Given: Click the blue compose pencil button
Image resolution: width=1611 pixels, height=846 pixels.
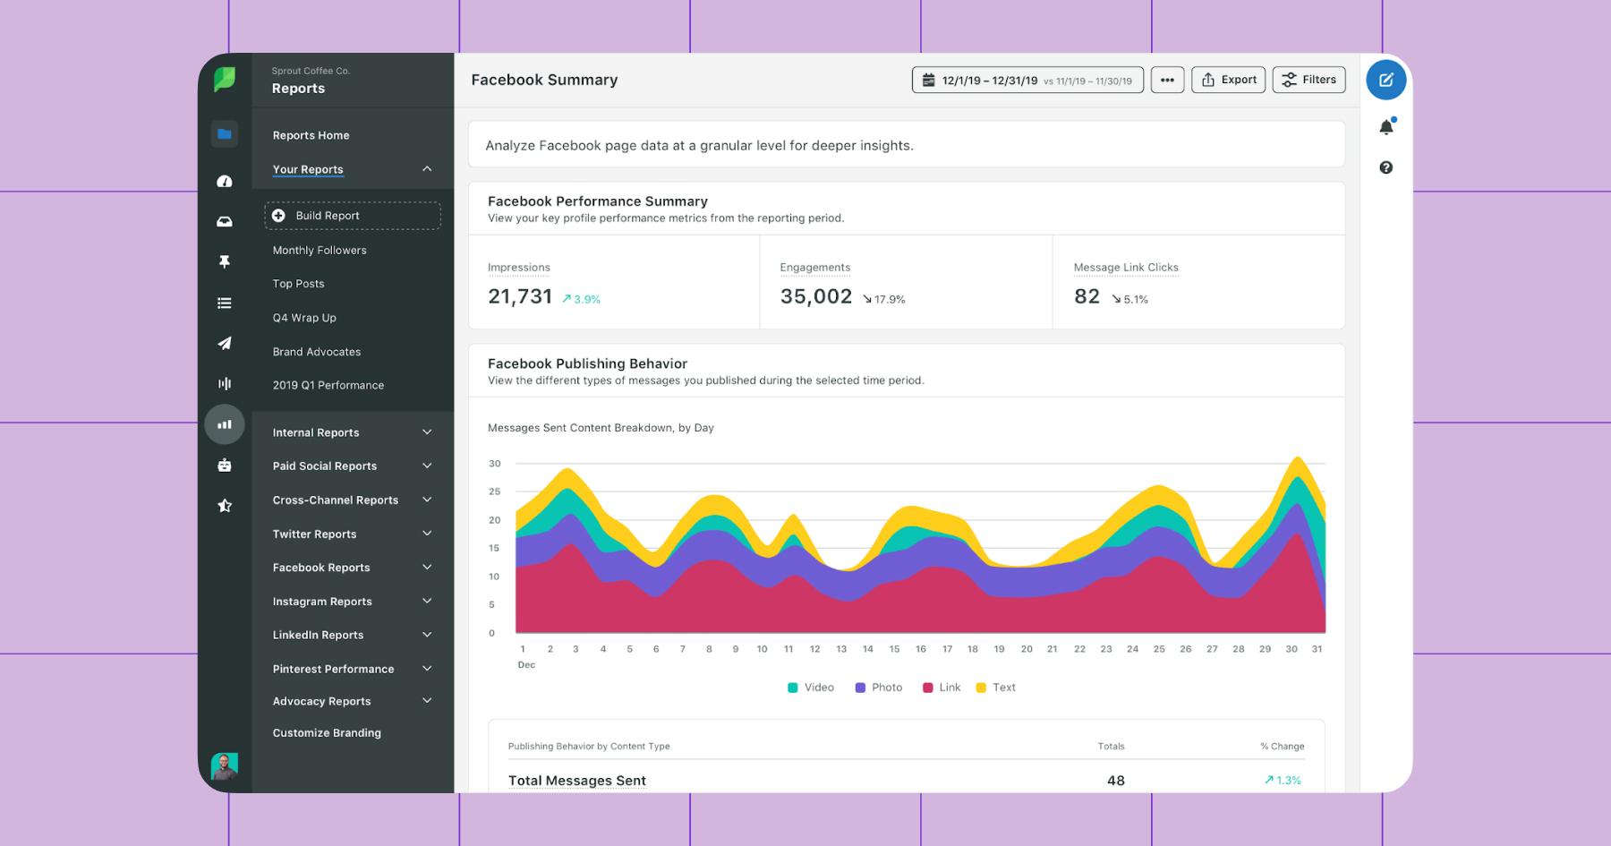Looking at the screenshot, I should (x=1385, y=80).
